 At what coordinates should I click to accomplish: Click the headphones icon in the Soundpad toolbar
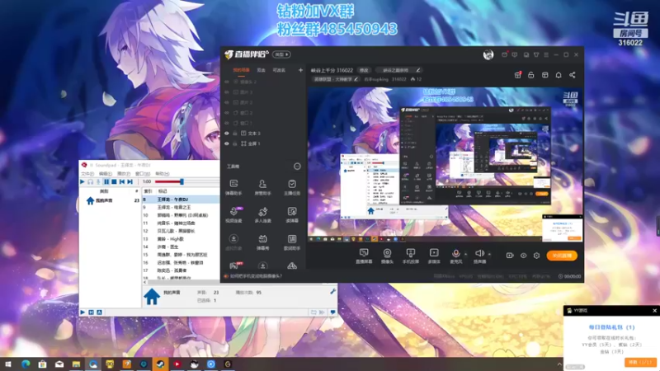[90, 181]
